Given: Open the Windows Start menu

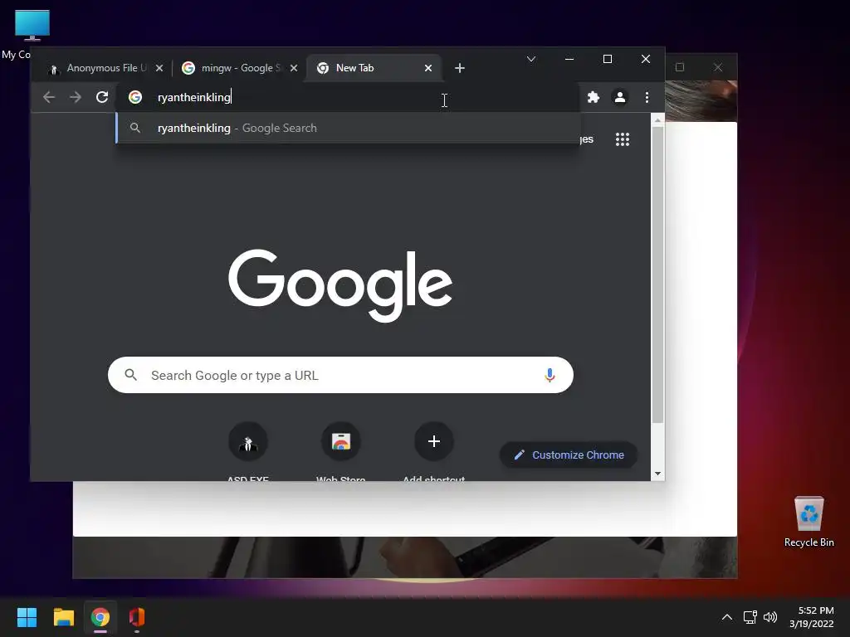Looking at the screenshot, I should tap(27, 617).
